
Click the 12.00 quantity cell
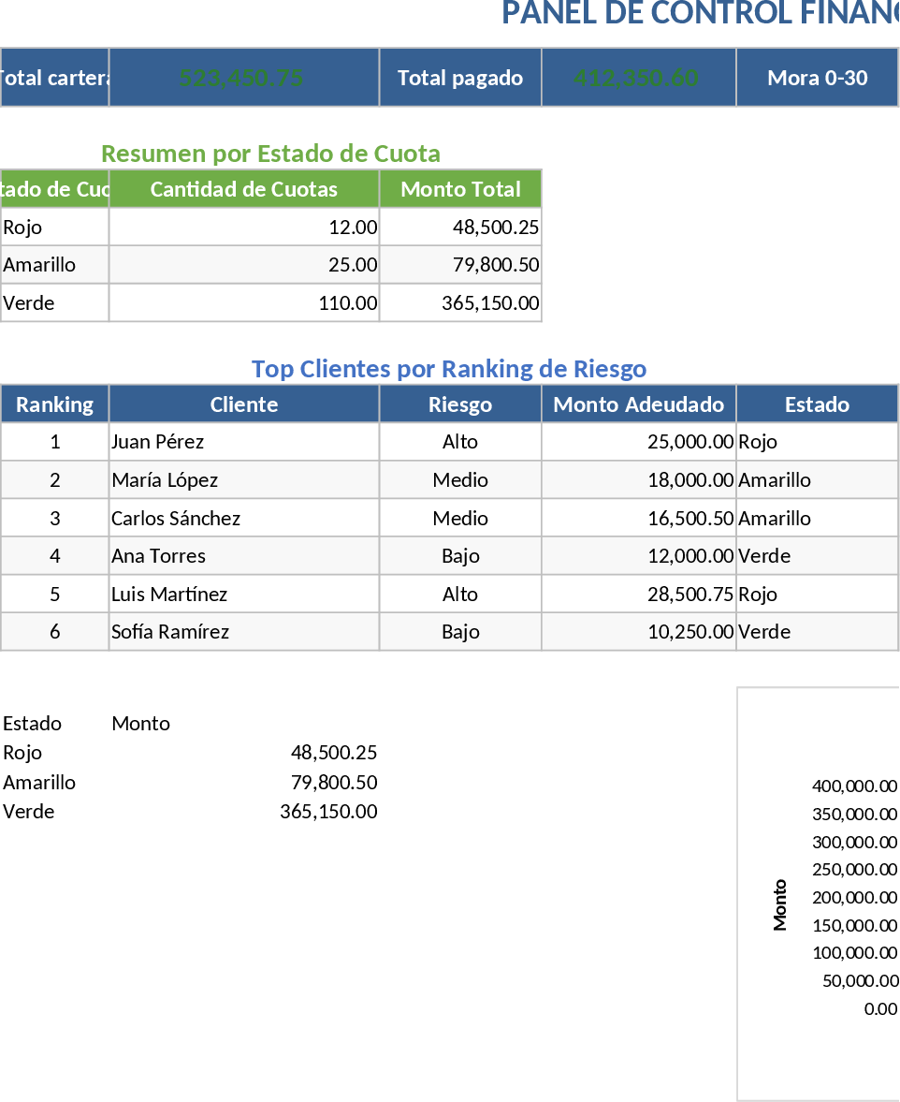(243, 228)
